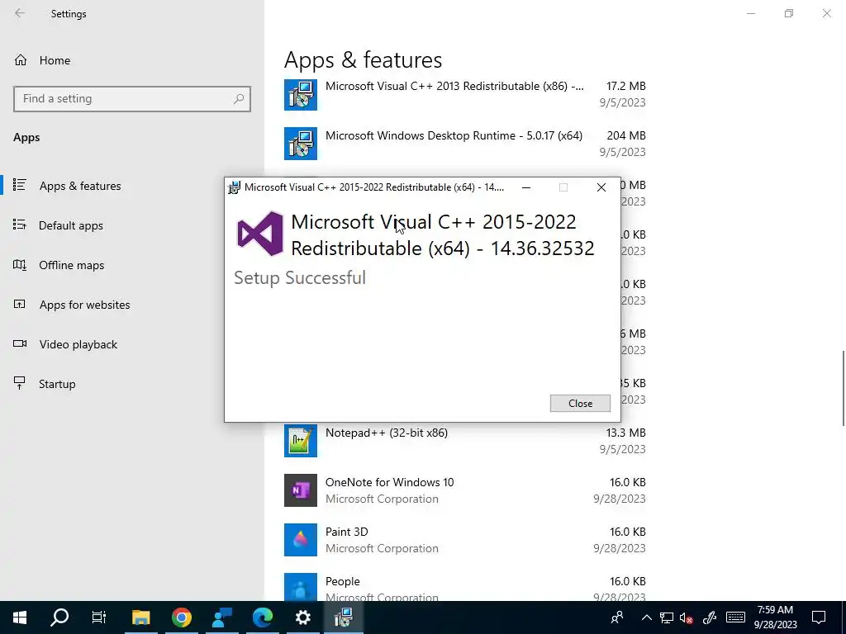Click the muted volume tray icon
The width and height of the screenshot is (846, 634).
coord(687,617)
